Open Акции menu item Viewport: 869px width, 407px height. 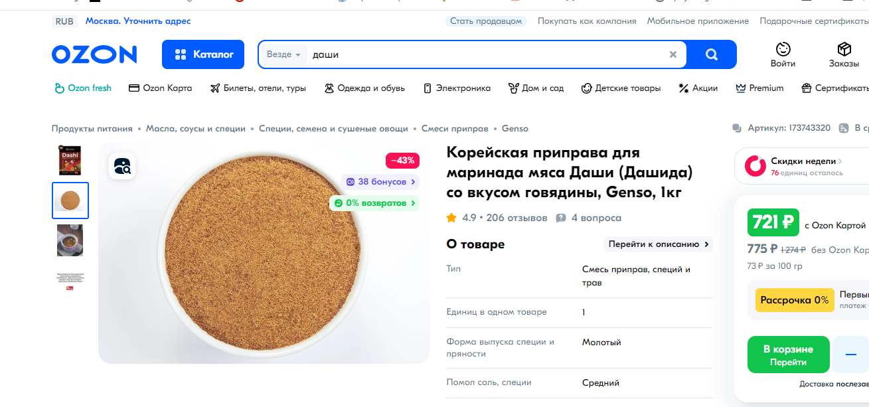coord(698,88)
